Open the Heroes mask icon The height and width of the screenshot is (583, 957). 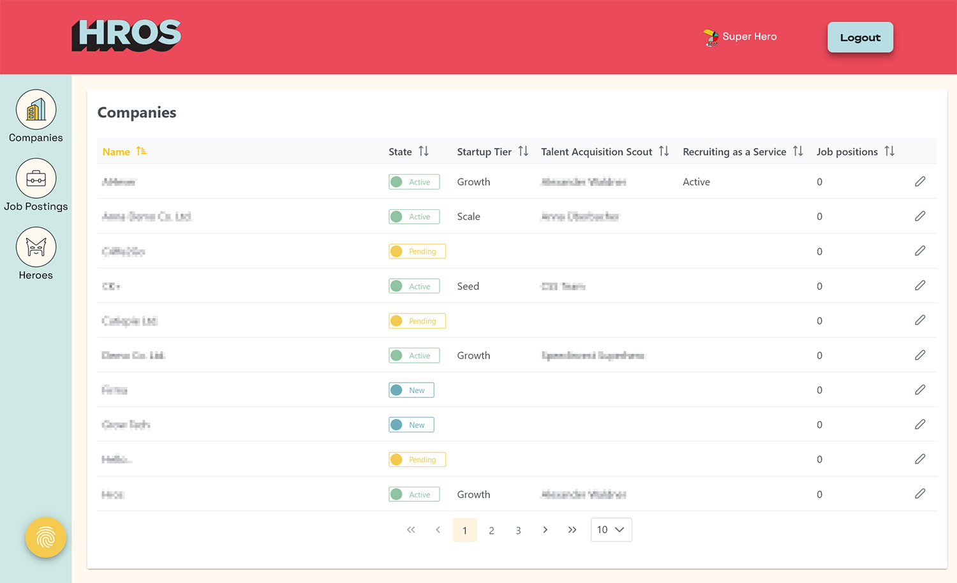[36, 247]
